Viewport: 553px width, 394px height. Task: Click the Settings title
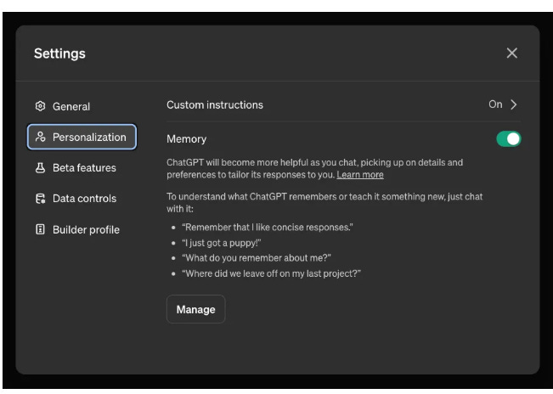pyautogui.click(x=59, y=53)
